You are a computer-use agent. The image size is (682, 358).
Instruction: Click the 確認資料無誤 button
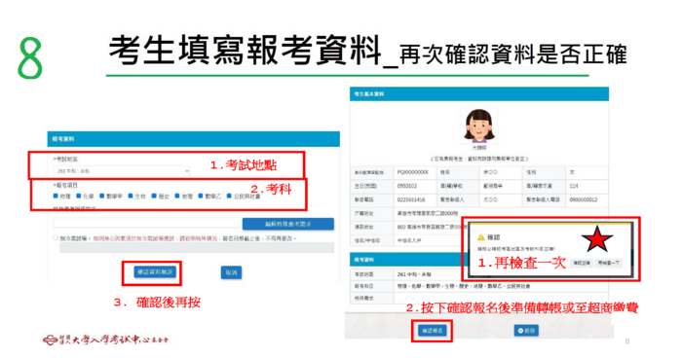[x=155, y=272]
